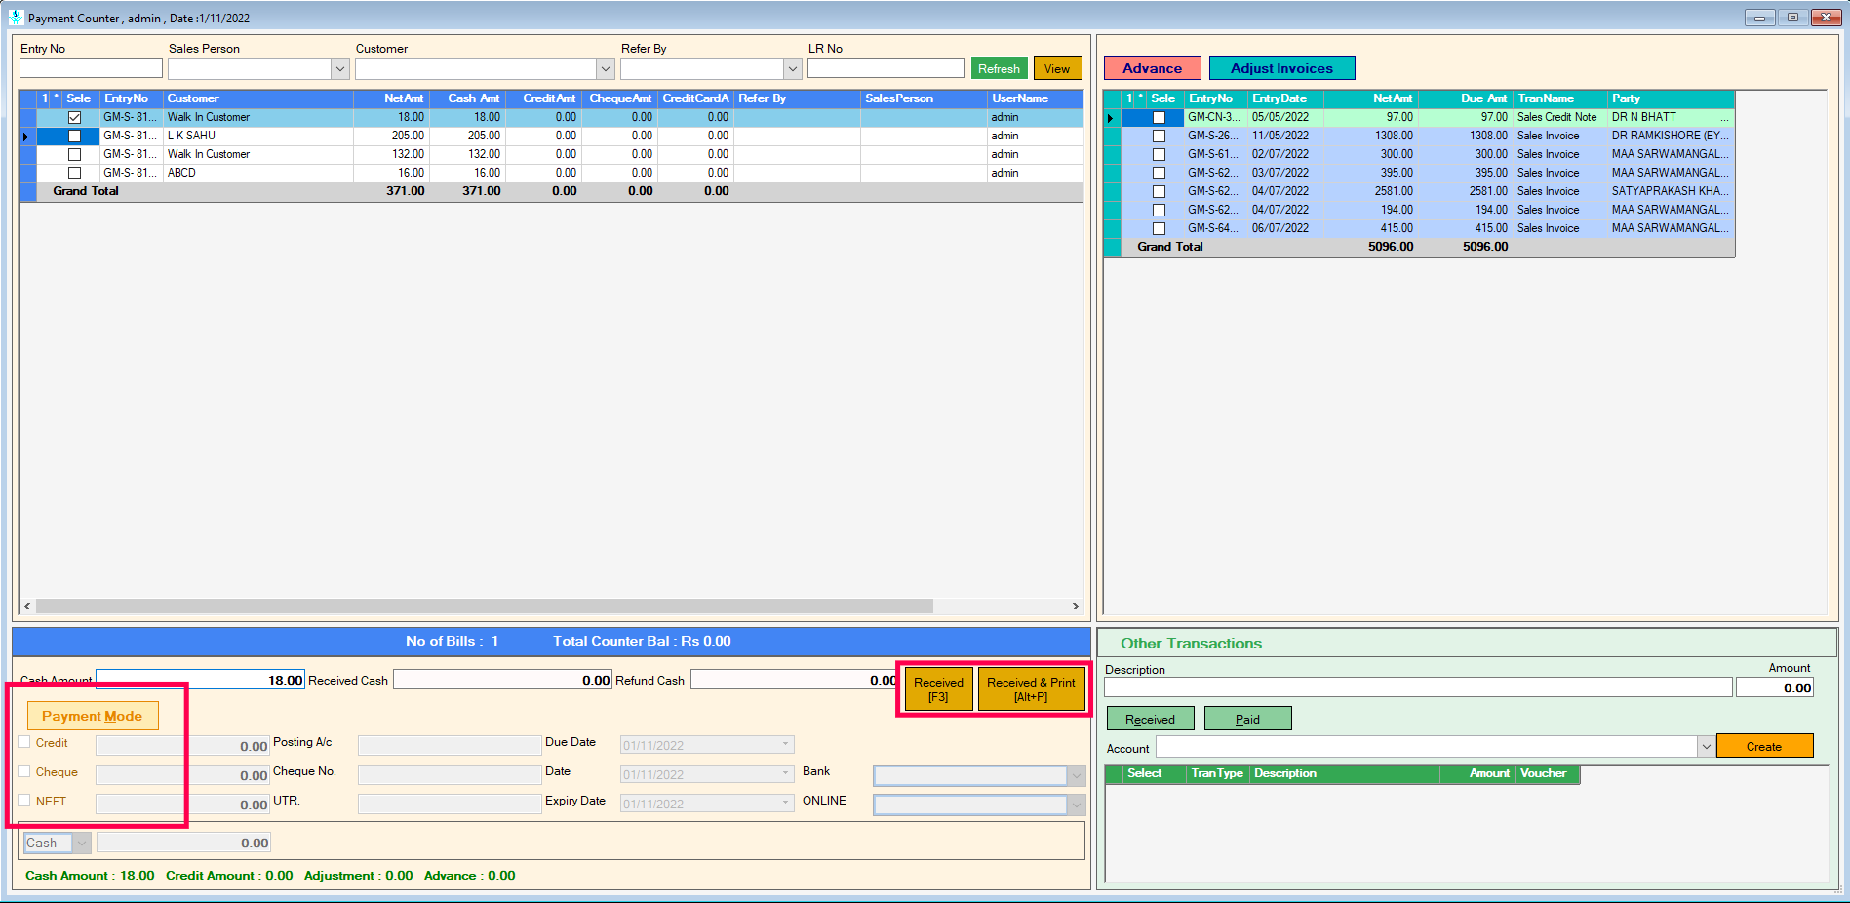Open the Bank dropdown

click(1076, 775)
